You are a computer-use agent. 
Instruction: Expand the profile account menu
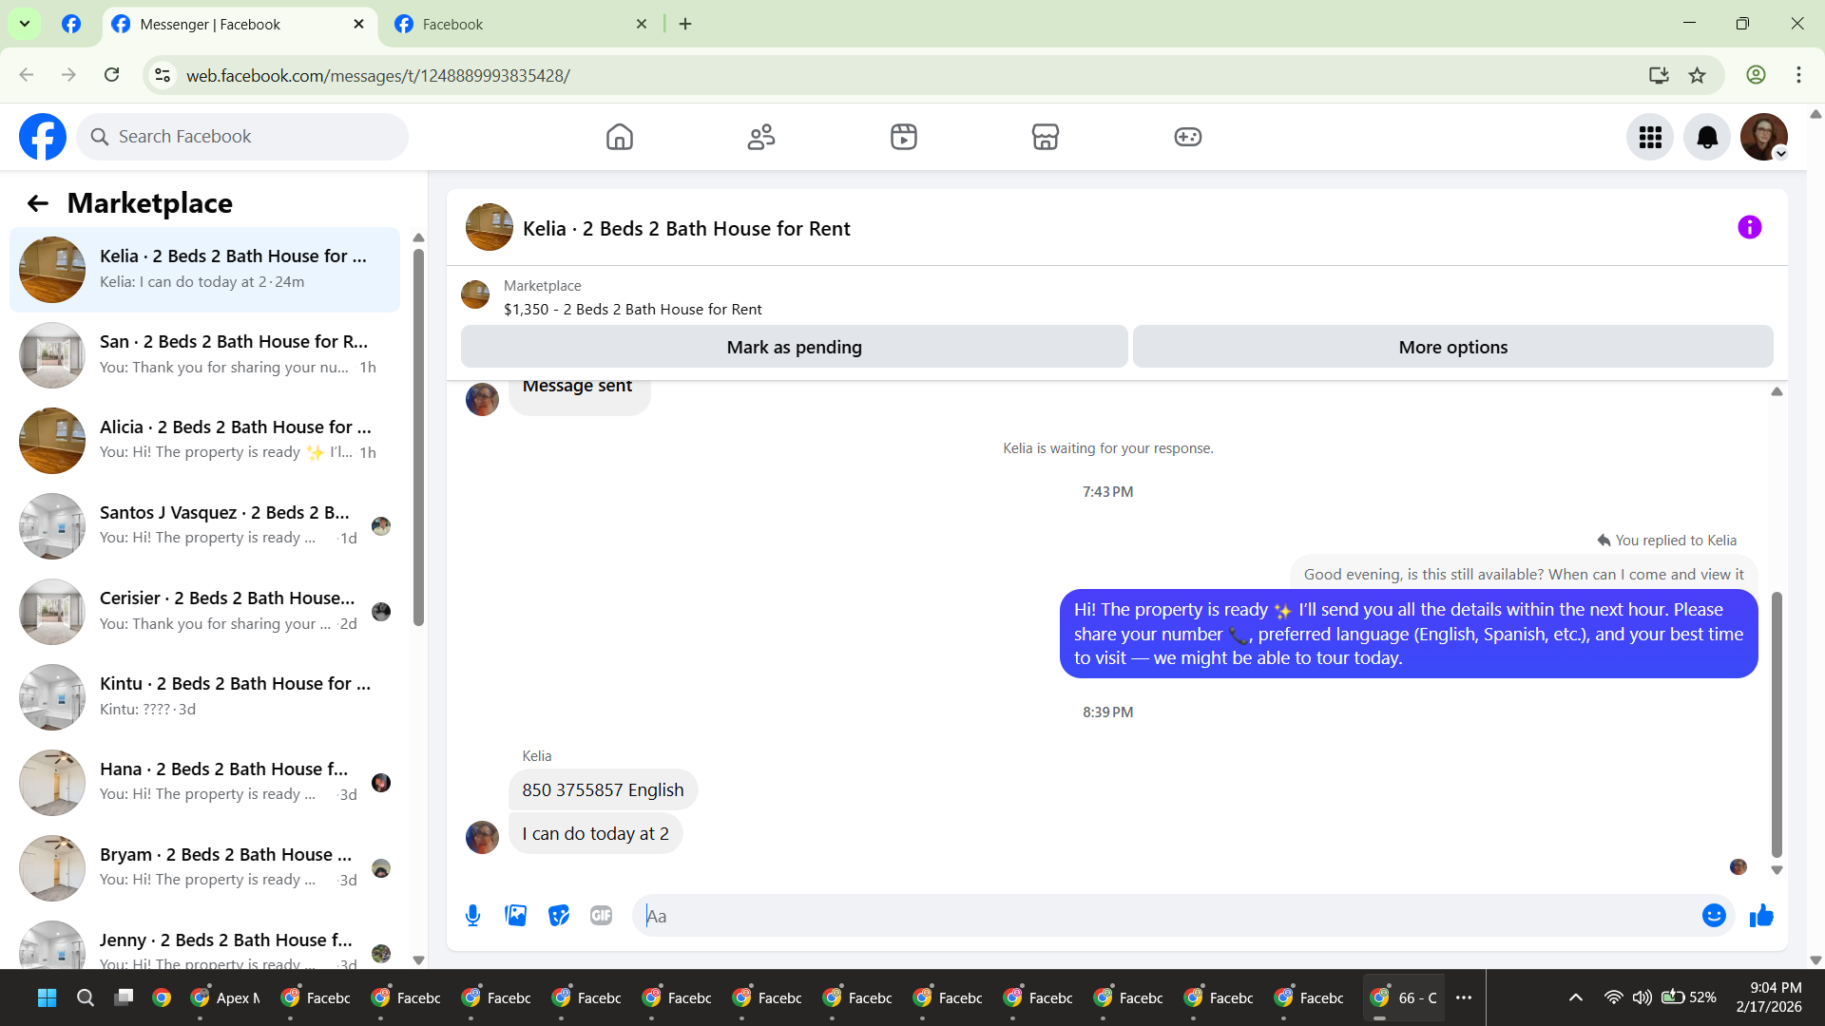point(1765,138)
